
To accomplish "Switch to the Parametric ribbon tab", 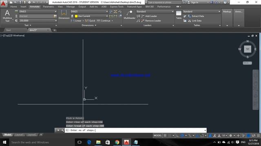I will click(x=49, y=6).
